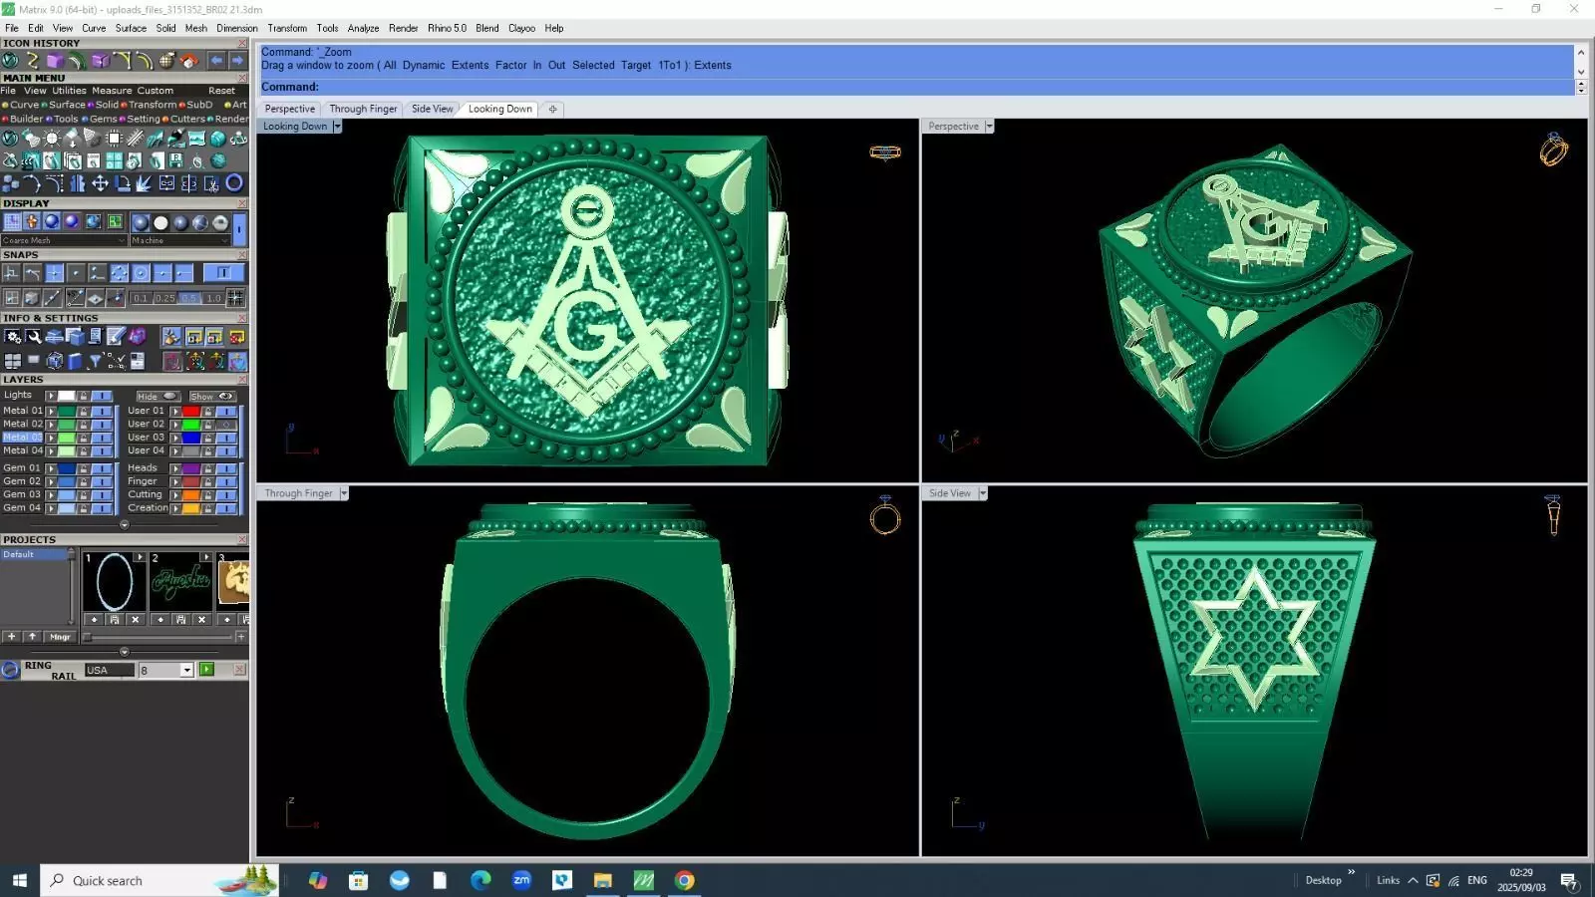The width and height of the screenshot is (1595, 897).
Task: Toggle the Lights layer on/off switch
Action: tap(102, 396)
